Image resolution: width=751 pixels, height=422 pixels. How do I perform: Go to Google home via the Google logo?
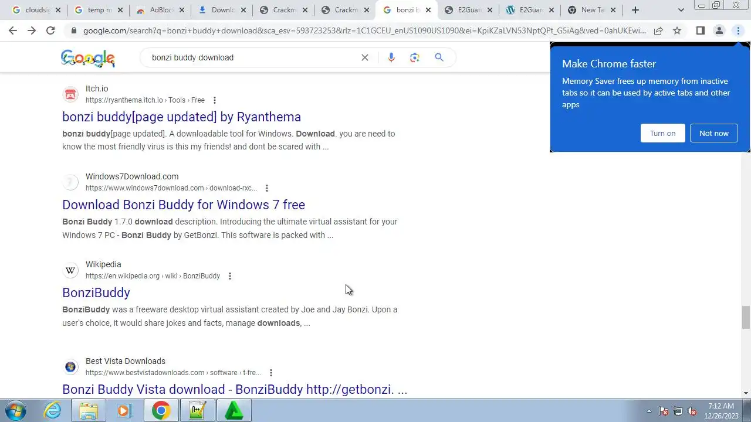coord(88,58)
